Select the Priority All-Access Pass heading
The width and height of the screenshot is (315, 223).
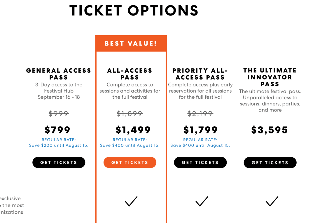point(200,74)
